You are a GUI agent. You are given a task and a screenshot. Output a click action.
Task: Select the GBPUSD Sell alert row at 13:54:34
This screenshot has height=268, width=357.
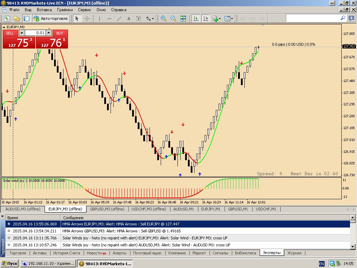tap(177, 231)
